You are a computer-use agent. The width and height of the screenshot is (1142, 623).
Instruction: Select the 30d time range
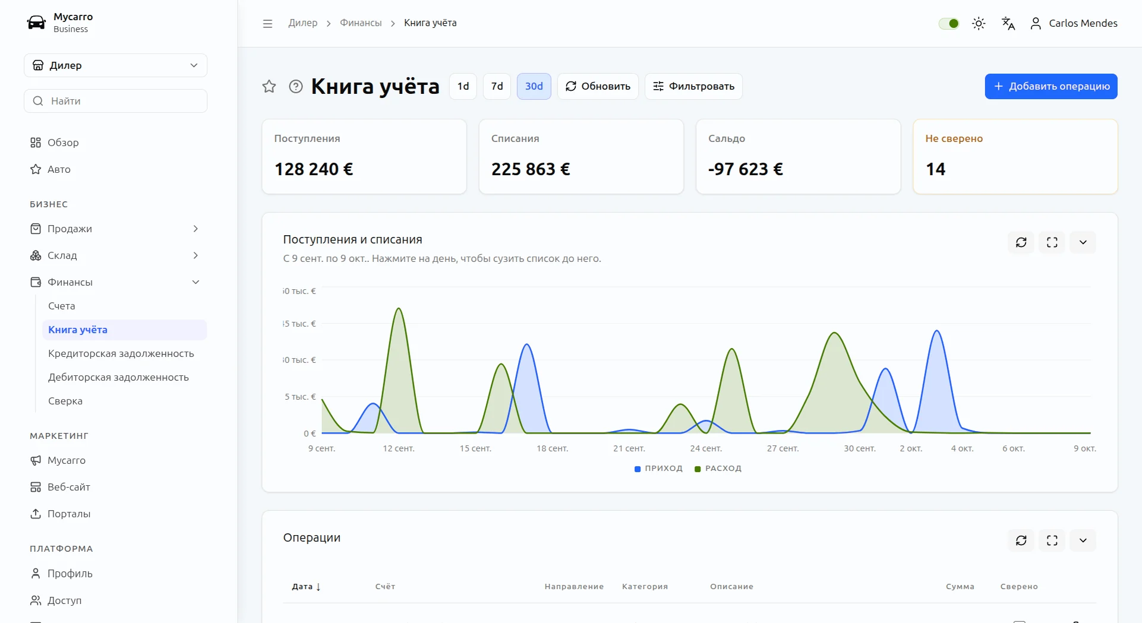tap(534, 87)
